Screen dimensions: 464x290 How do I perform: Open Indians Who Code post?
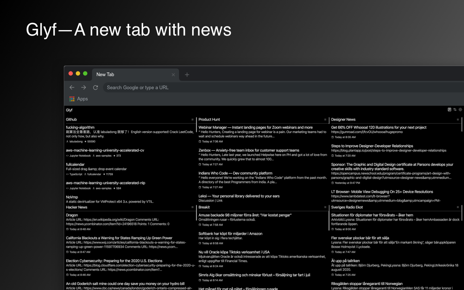(x=235, y=173)
